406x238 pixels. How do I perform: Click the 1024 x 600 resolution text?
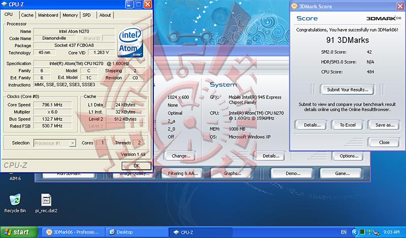point(178,97)
